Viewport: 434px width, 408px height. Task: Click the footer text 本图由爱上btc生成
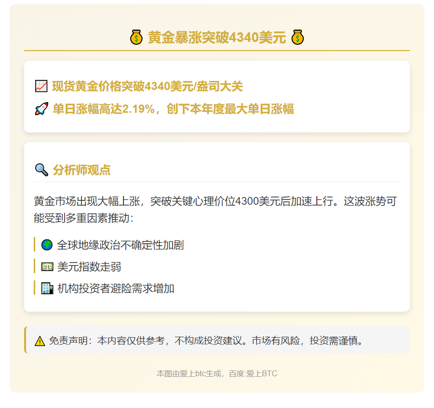189,373
